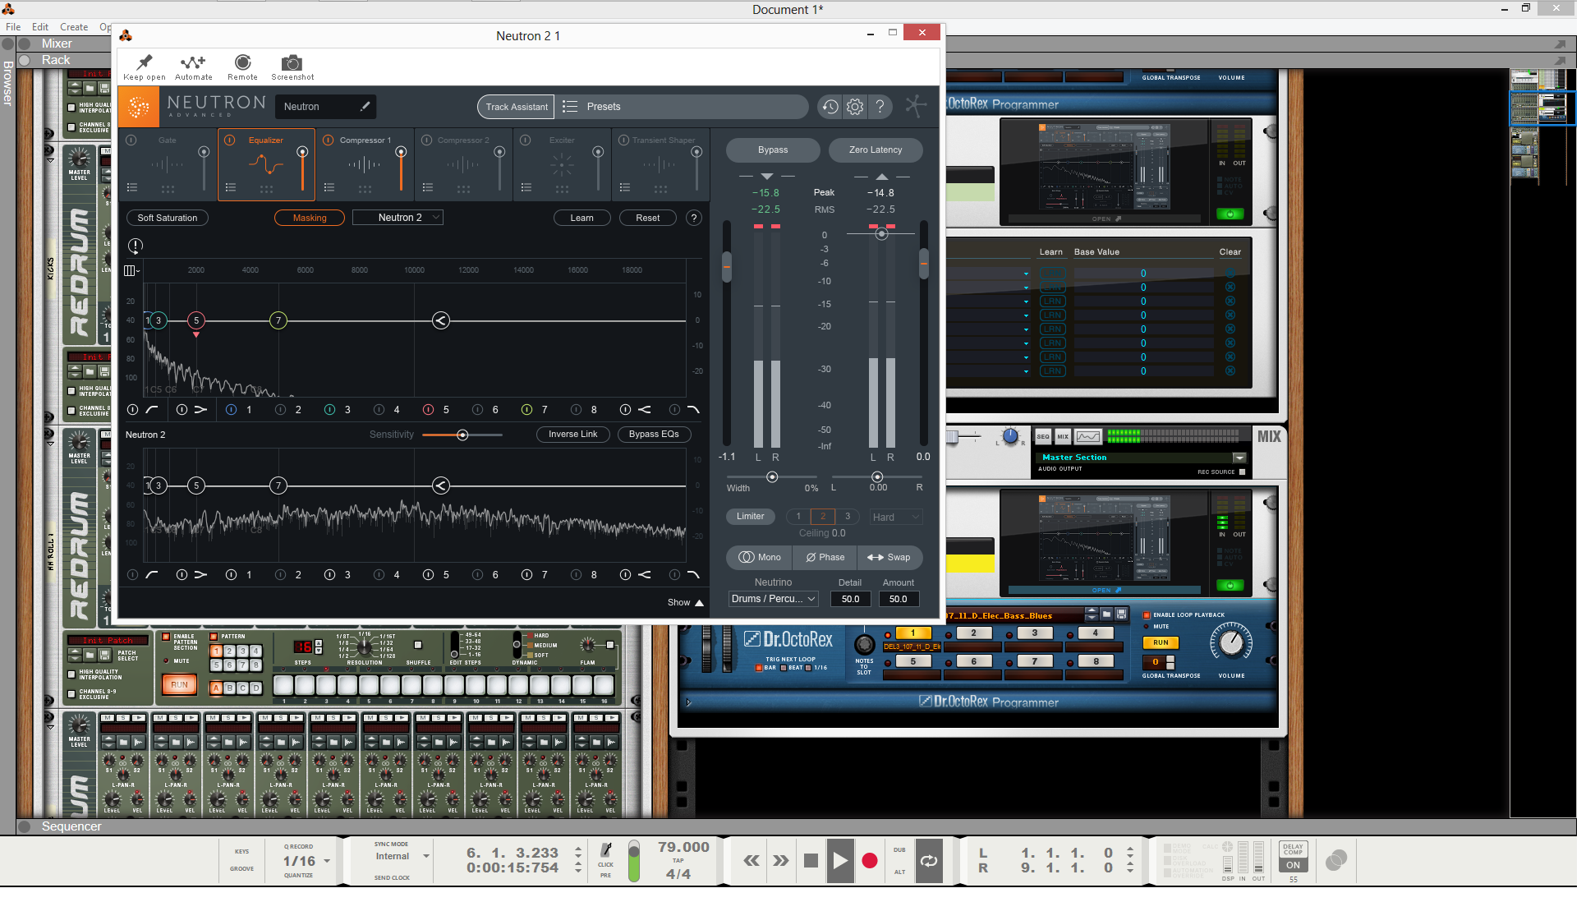The width and height of the screenshot is (1595, 902).
Task: Click the Remote icon
Action: [x=242, y=62]
